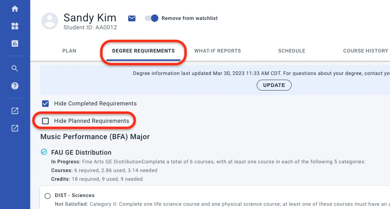This screenshot has height=209, width=390.
Task: Click the FAU GE Distribution heading
Action: click(x=81, y=152)
